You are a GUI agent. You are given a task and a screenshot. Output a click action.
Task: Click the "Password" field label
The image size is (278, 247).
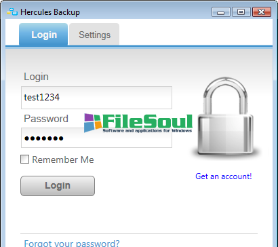46,119
